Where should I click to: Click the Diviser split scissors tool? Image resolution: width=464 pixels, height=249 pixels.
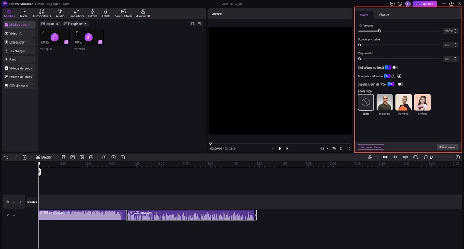tap(44, 157)
